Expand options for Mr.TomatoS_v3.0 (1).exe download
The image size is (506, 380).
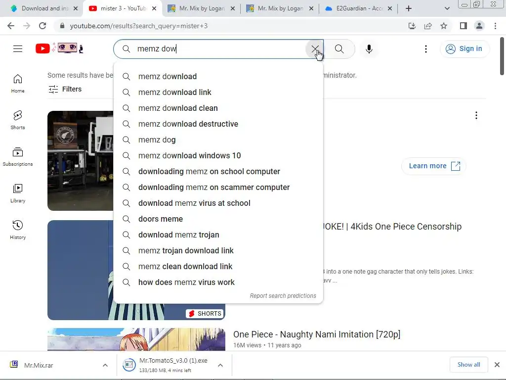[x=220, y=365]
